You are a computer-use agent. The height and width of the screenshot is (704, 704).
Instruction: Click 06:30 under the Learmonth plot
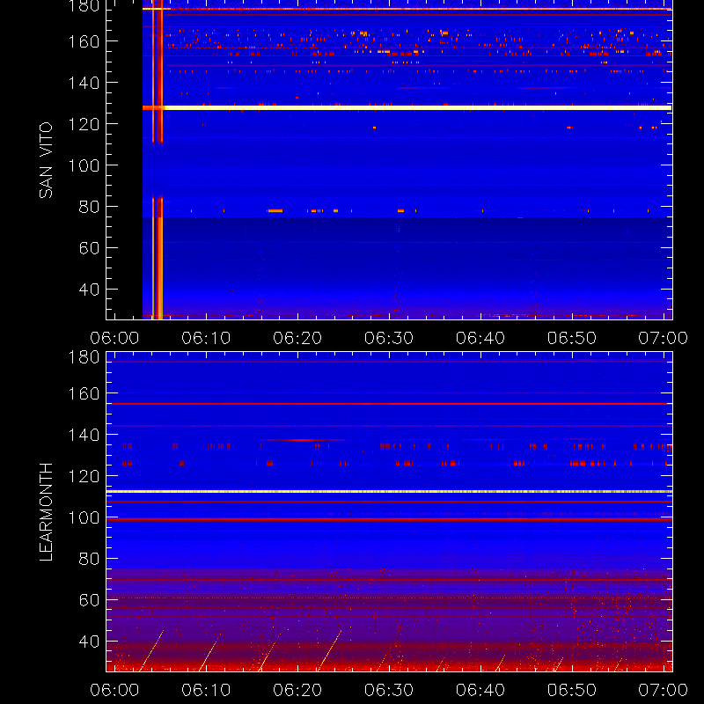[x=389, y=690]
